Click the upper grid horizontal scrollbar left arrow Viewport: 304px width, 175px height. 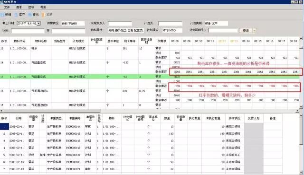coord(1,111)
